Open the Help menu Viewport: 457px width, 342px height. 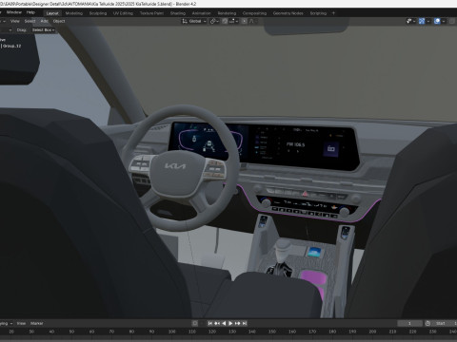pos(30,12)
